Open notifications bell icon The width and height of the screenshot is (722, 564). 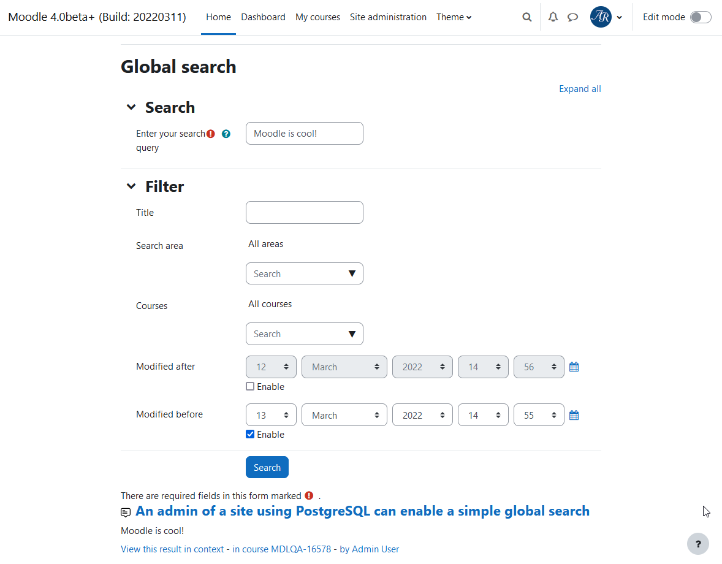point(553,17)
